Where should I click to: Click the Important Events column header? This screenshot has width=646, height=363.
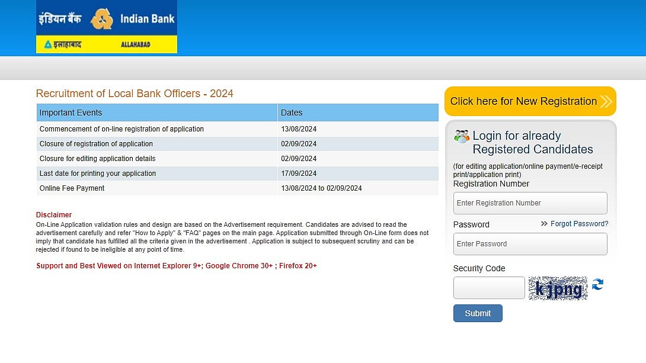click(x=71, y=113)
